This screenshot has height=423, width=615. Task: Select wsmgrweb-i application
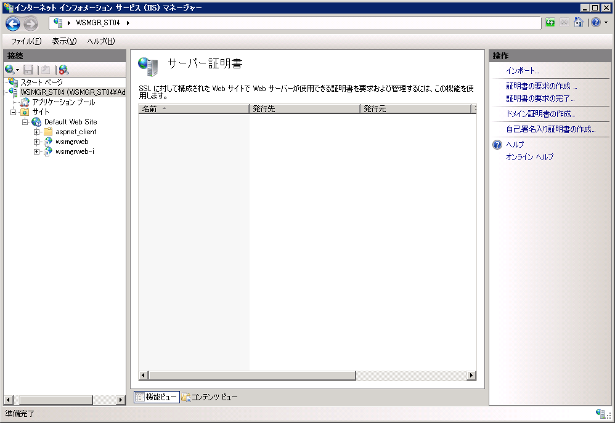[x=75, y=151]
